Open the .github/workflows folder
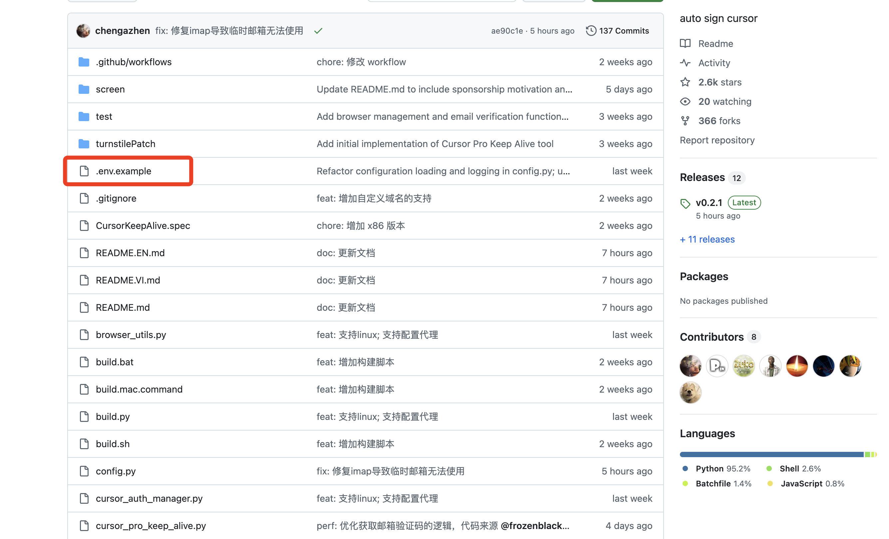Viewport: 889px width, 539px height. coord(134,62)
